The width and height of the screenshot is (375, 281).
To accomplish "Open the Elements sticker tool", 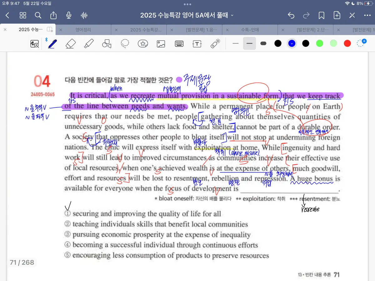I will pos(143,44).
